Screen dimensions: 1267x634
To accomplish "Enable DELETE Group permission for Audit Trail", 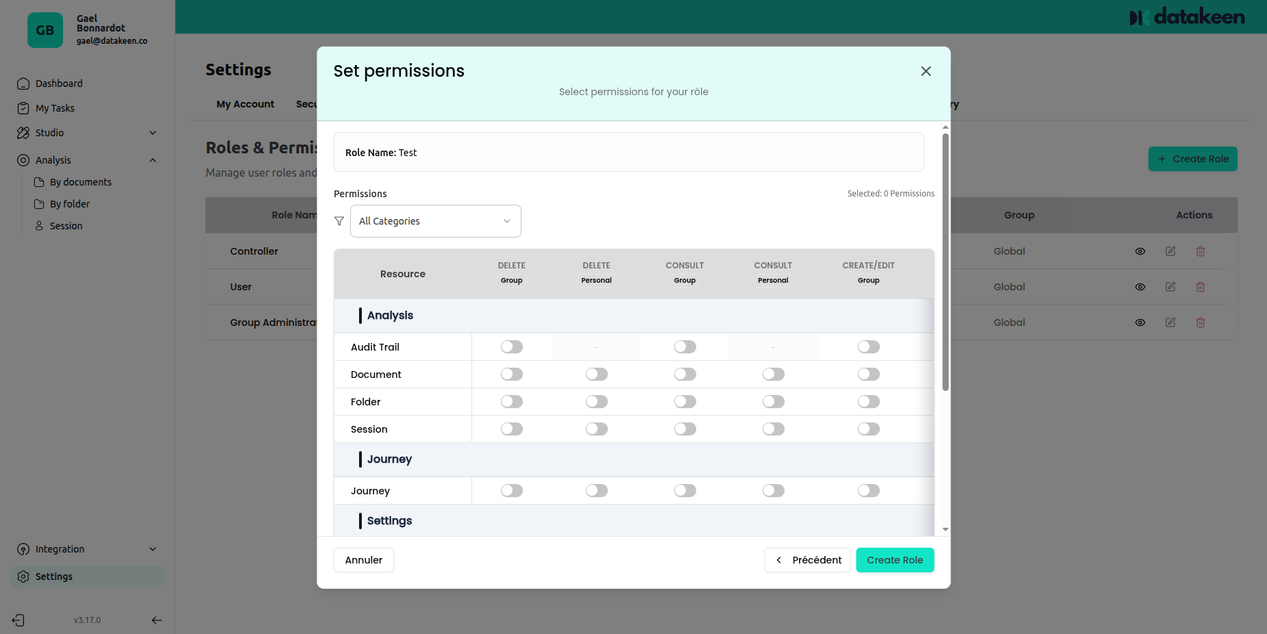I will [512, 346].
